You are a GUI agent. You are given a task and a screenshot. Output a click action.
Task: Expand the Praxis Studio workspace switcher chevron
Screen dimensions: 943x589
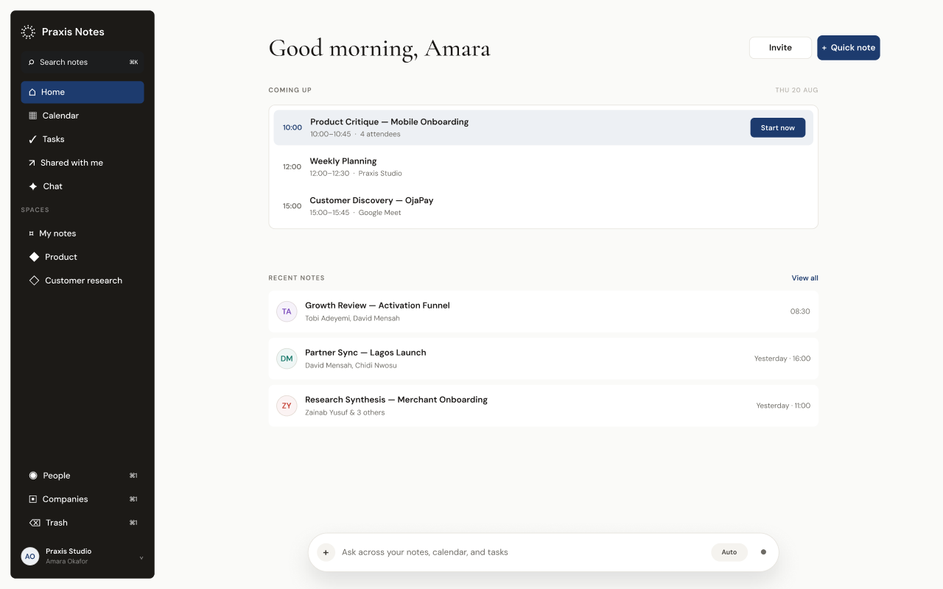point(141,557)
